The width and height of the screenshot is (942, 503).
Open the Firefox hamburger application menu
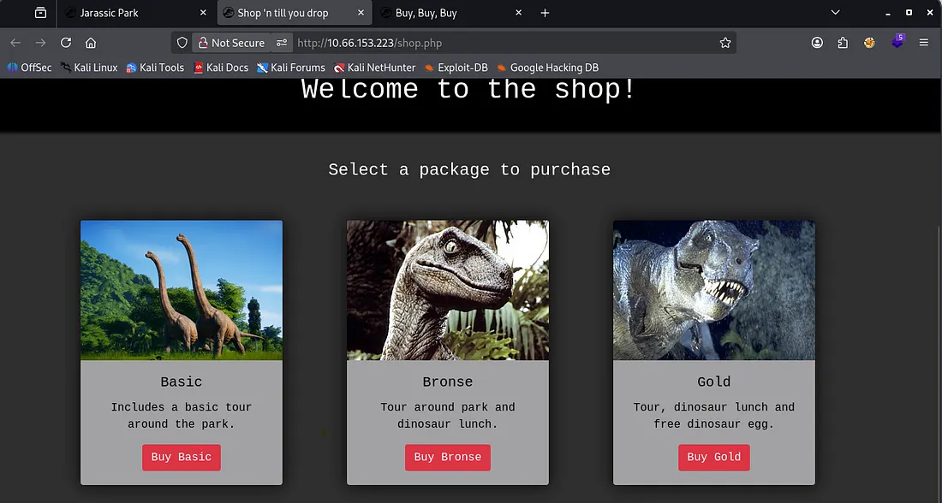(923, 43)
